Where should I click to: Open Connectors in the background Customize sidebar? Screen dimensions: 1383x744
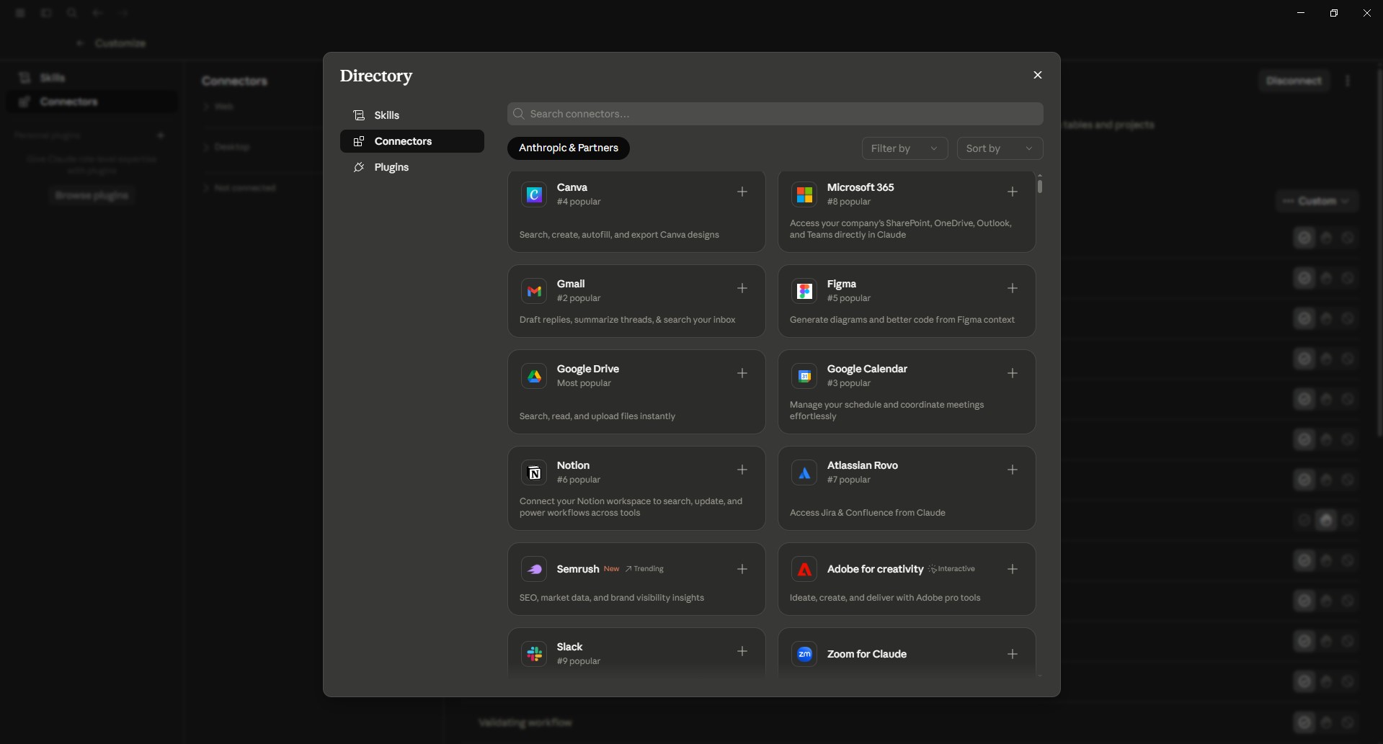click(92, 102)
